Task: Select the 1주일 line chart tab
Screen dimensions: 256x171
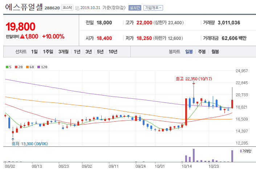Action: pos(48,52)
